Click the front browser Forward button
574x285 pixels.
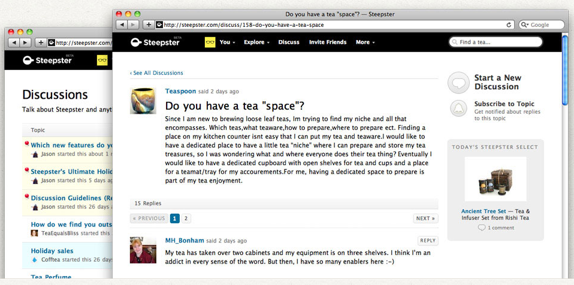click(133, 25)
